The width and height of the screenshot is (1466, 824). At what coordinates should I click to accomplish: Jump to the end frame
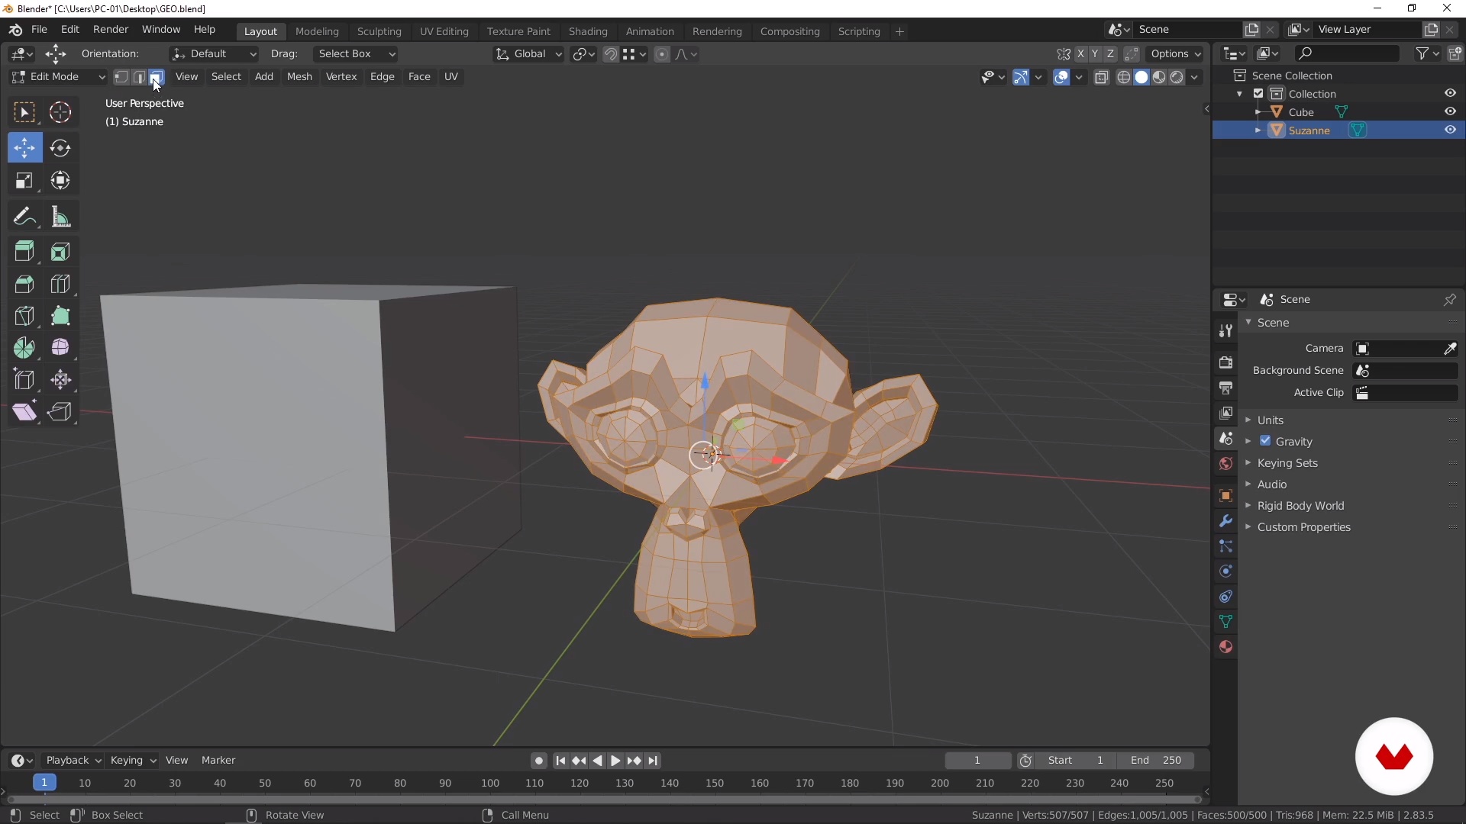pyautogui.click(x=653, y=761)
